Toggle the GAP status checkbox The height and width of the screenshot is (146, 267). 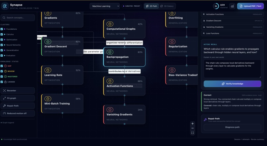click(2, 66)
